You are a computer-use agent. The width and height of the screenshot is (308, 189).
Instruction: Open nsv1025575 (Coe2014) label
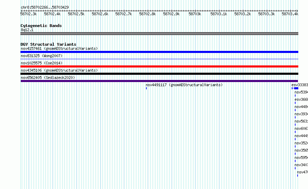pyautogui.click(x=42, y=63)
